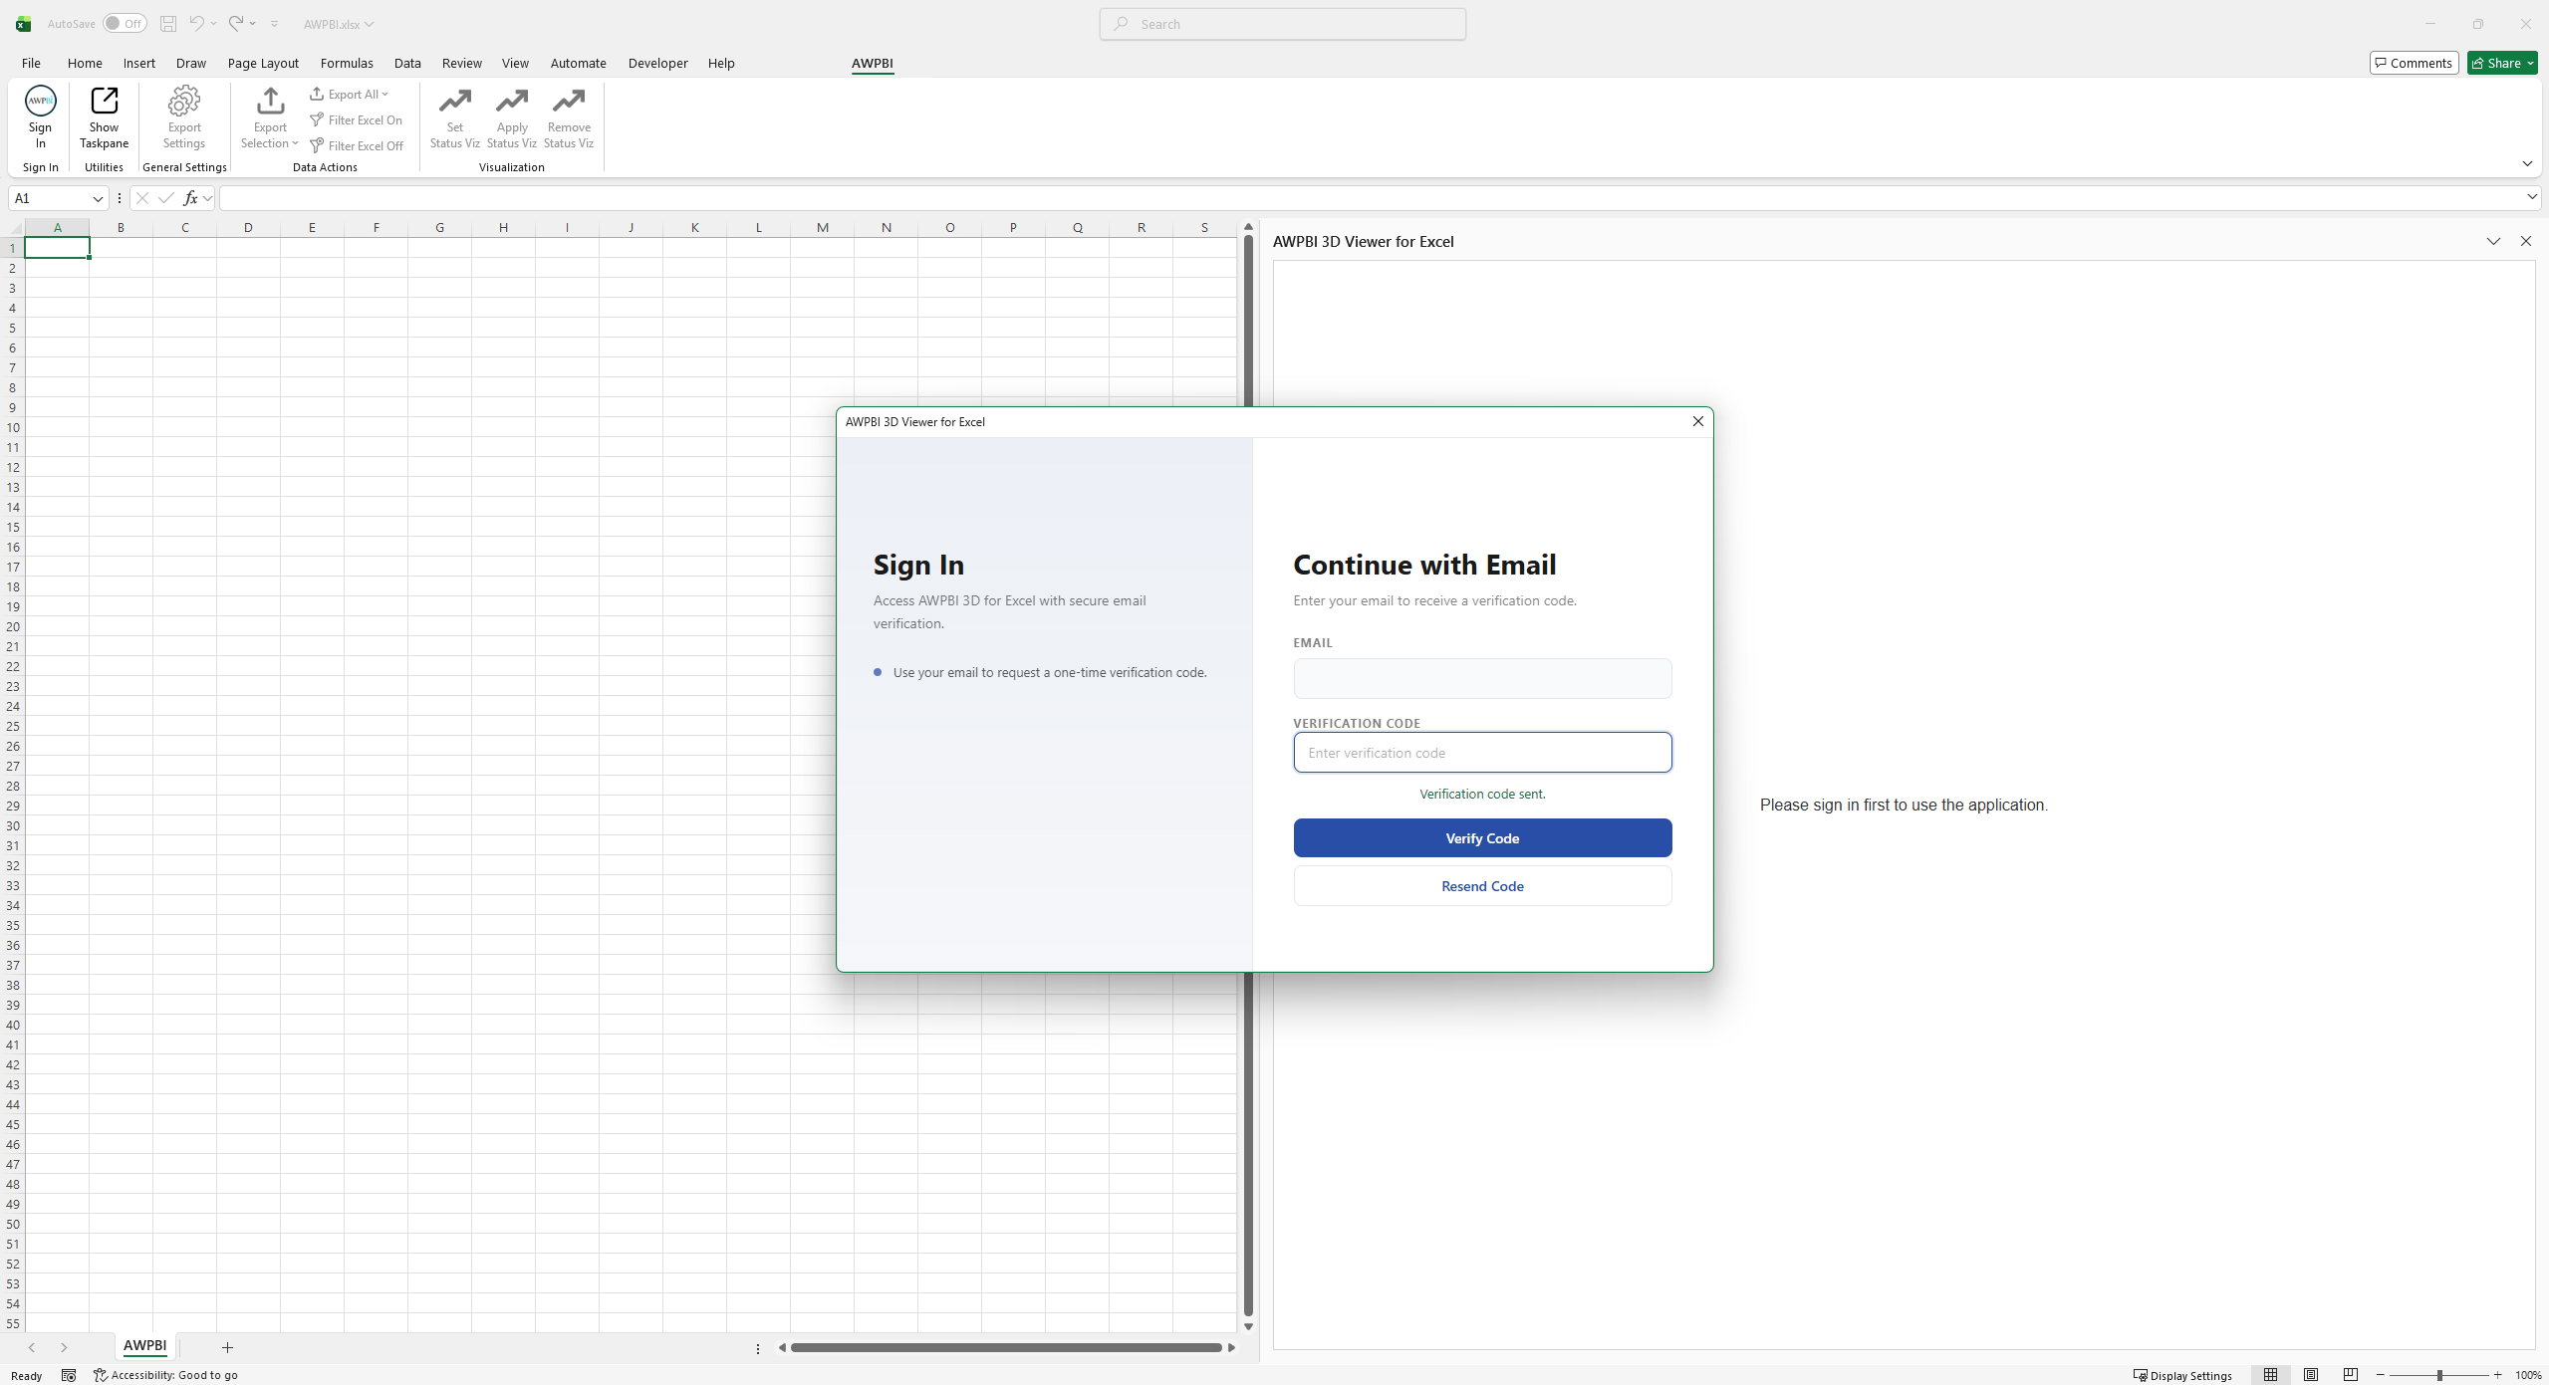Click the Insert Function fx icon

[x=190, y=198]
